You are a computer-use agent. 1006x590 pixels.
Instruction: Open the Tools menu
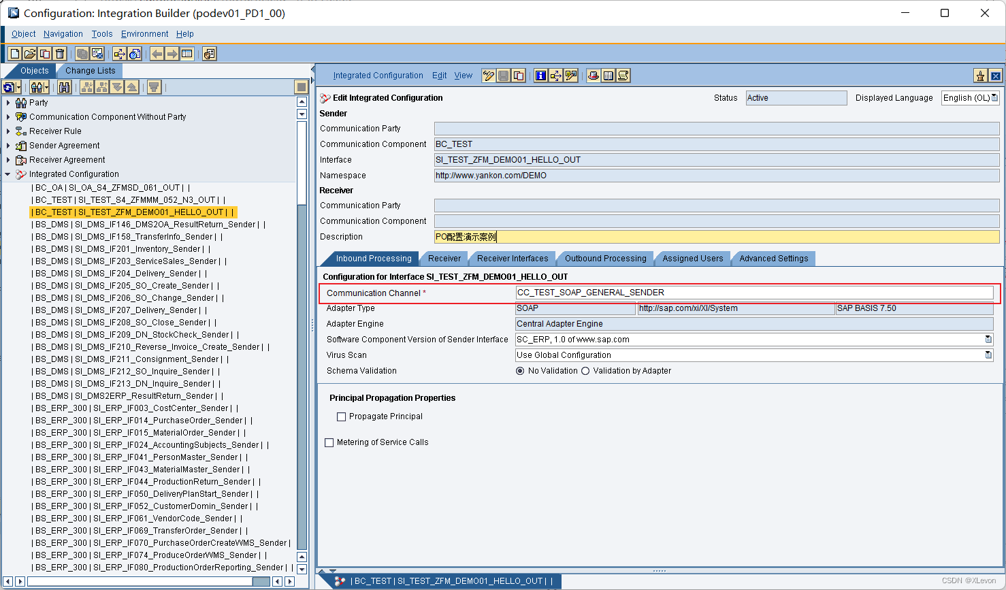point(102,34)
